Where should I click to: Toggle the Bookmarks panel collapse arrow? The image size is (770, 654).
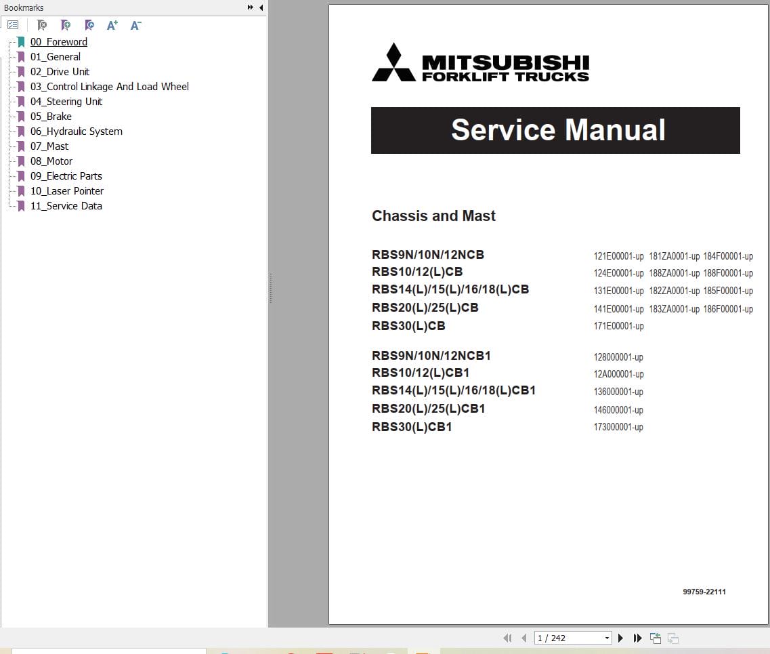[261, 7]
